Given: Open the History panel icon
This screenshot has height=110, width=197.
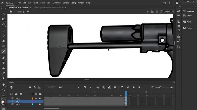Looking at the screenshot, I should click(179, 47).
